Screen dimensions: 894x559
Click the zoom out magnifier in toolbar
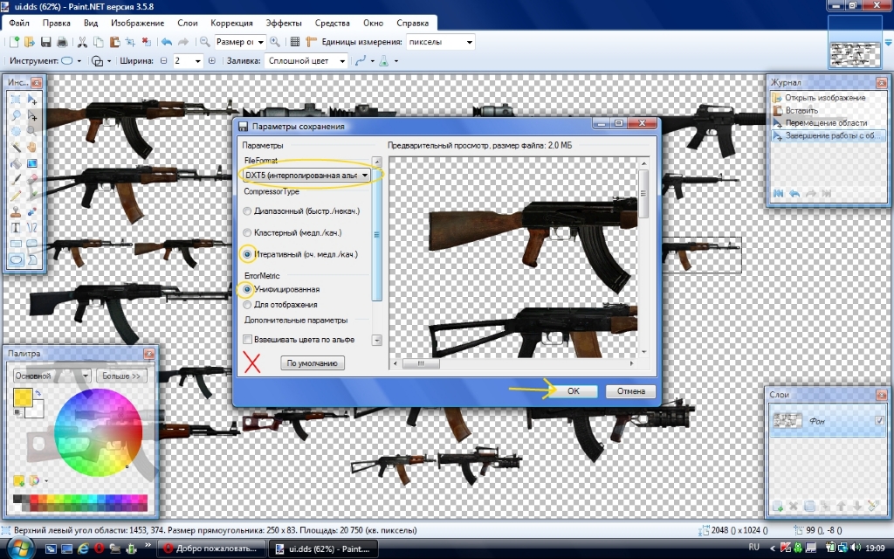tap(204, 42)
